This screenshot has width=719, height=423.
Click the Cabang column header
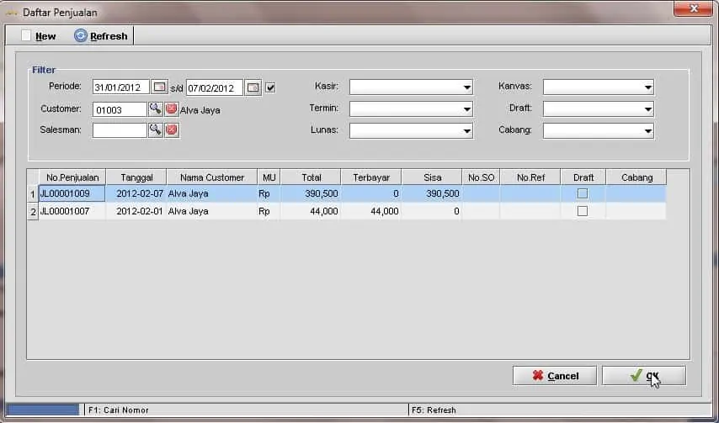click(636, 177)
